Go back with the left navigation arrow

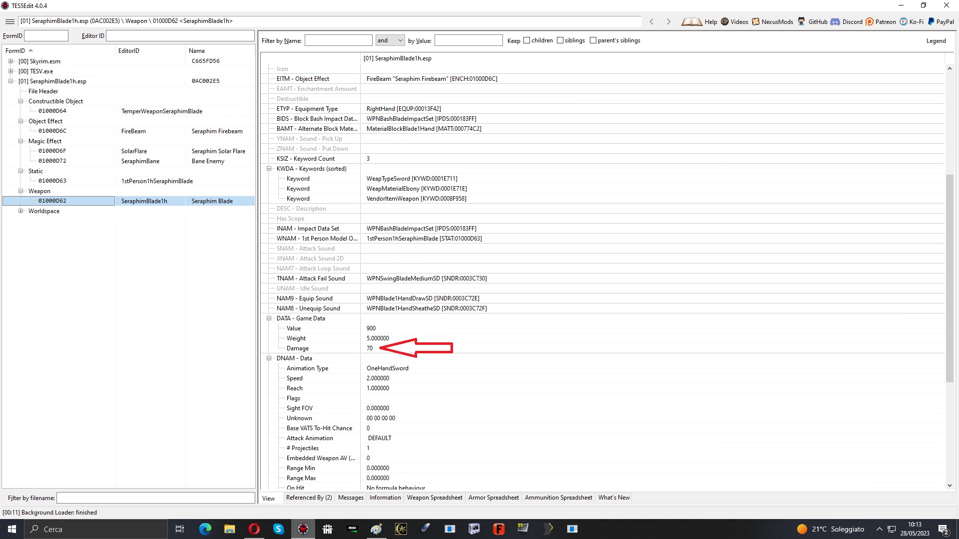coord(651,21)
